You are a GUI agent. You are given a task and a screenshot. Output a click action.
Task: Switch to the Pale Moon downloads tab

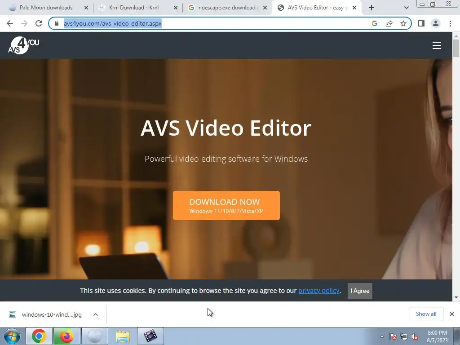click(46, 8)
